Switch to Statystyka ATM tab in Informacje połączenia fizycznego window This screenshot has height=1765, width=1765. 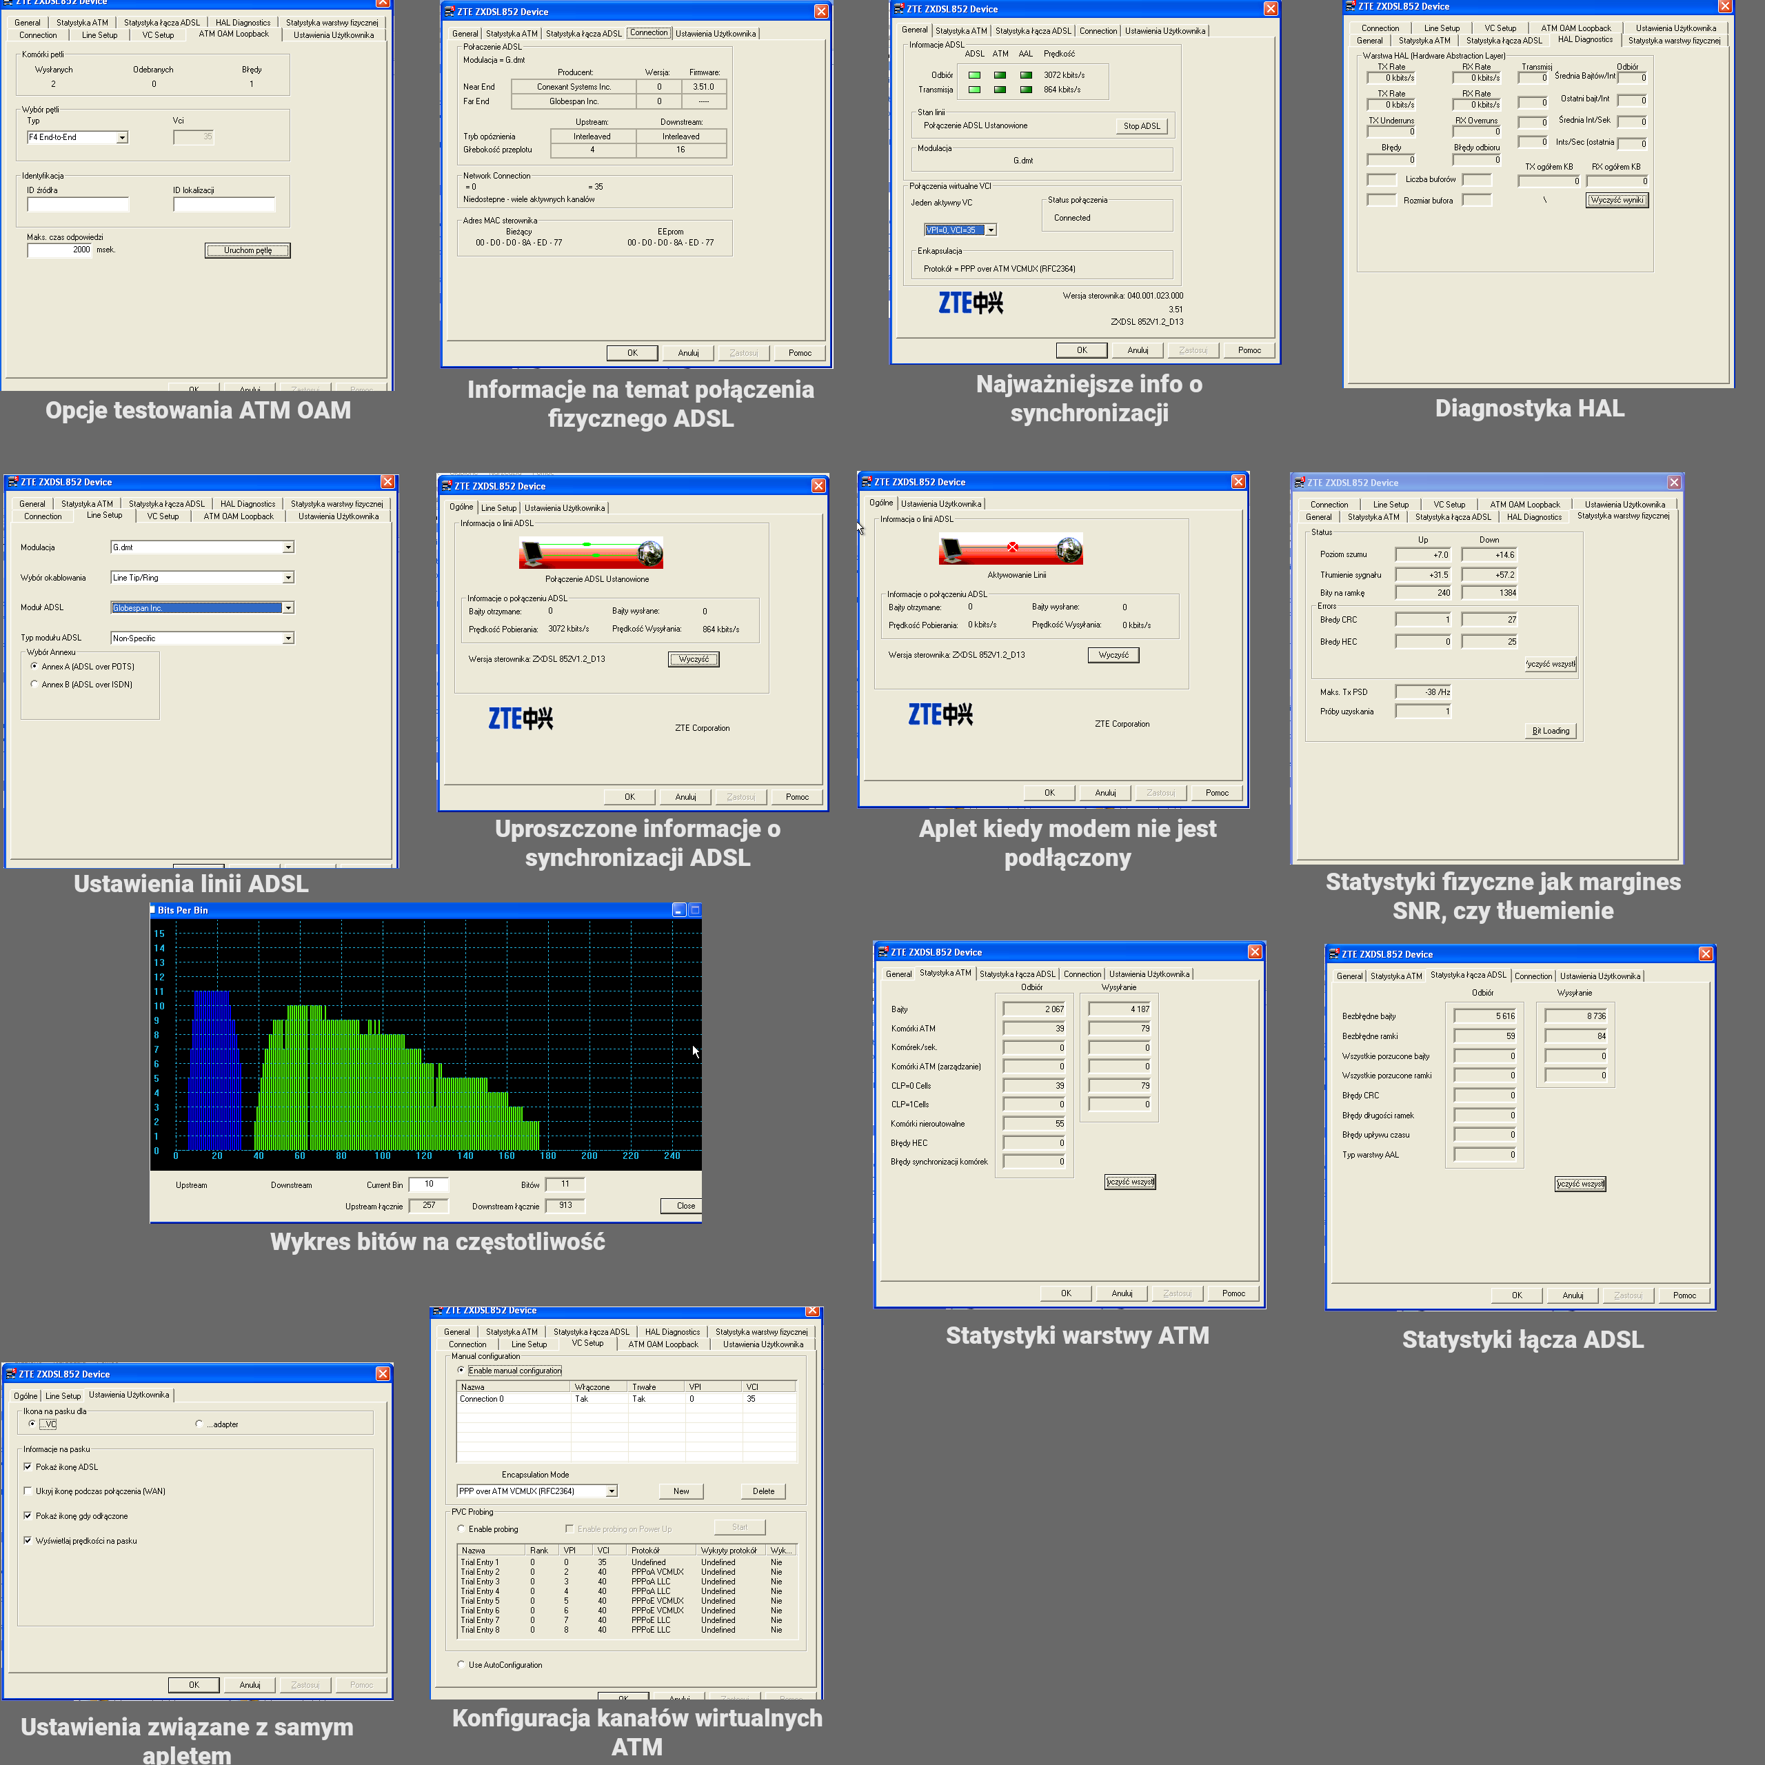(512, 34)
